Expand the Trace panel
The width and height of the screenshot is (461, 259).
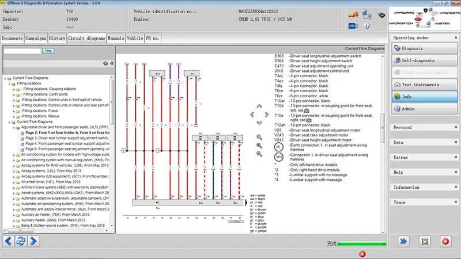coord(456,203)
